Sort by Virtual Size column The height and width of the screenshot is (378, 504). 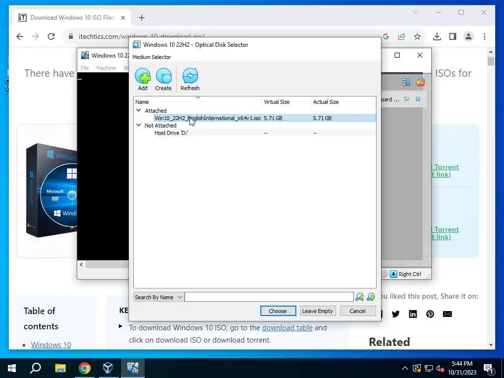click(286, 102)
